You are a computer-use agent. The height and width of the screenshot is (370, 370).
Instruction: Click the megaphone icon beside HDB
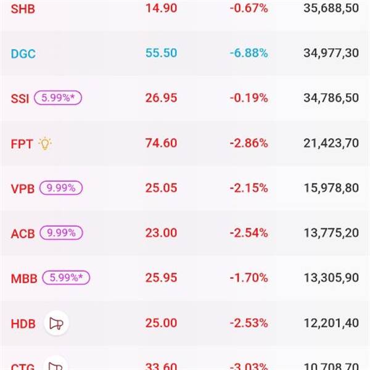pyautogui.click(x=56, y=323)
